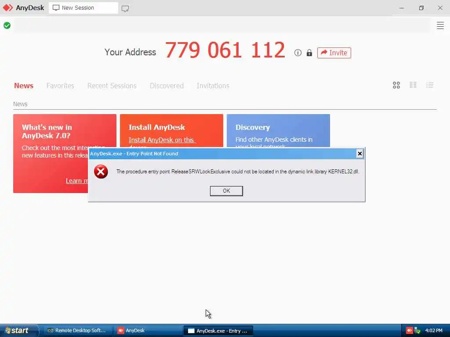Click the green tray icon beside clock
450x337 pixels.
(417, 331)
